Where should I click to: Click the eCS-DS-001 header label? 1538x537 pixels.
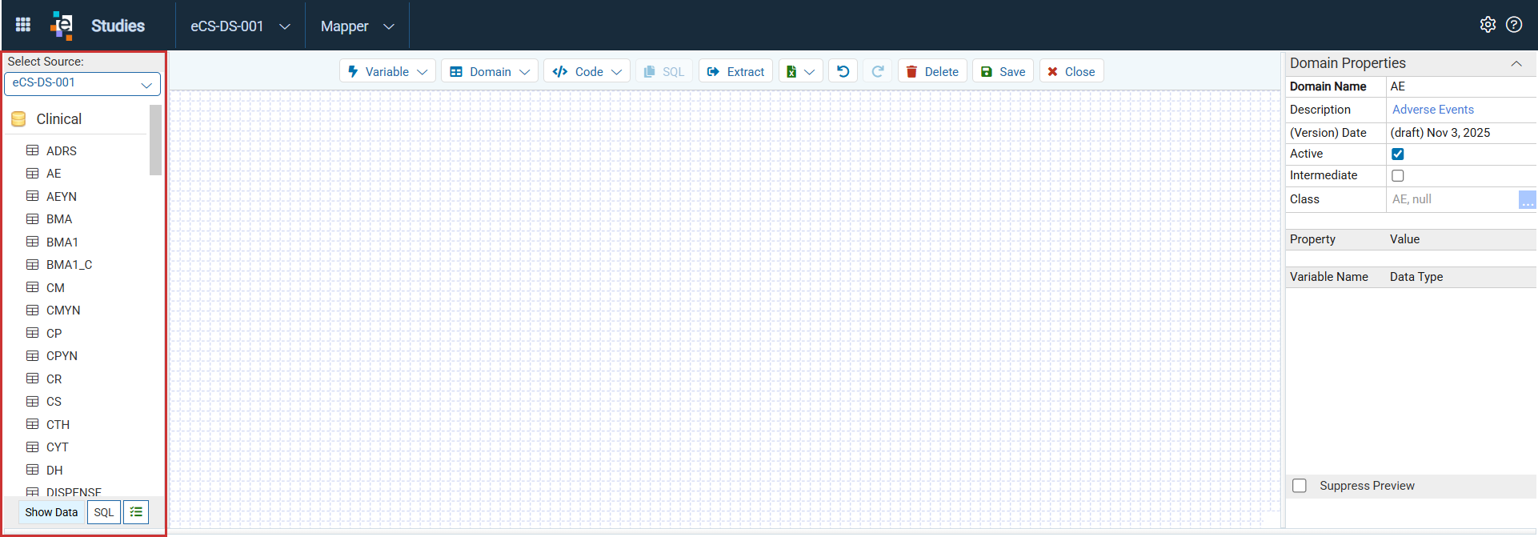tap(227, 26)
